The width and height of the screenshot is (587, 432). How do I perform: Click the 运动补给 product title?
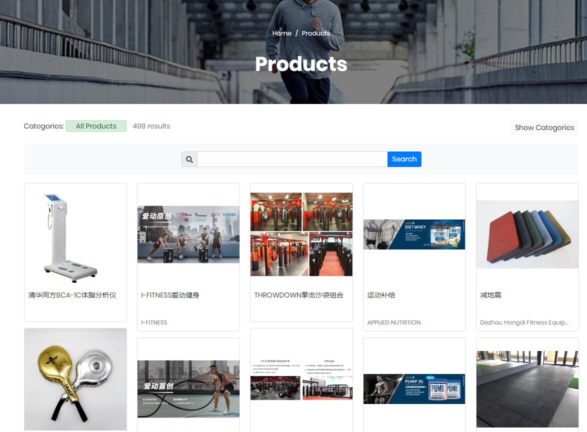[381, 295]
